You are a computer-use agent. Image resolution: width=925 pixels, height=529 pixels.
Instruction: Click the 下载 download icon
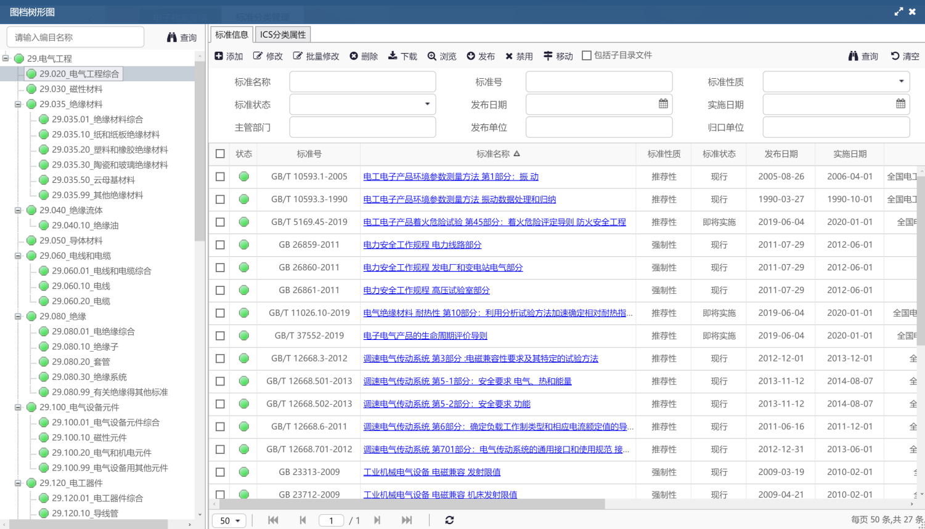click(x=393, y=56)
